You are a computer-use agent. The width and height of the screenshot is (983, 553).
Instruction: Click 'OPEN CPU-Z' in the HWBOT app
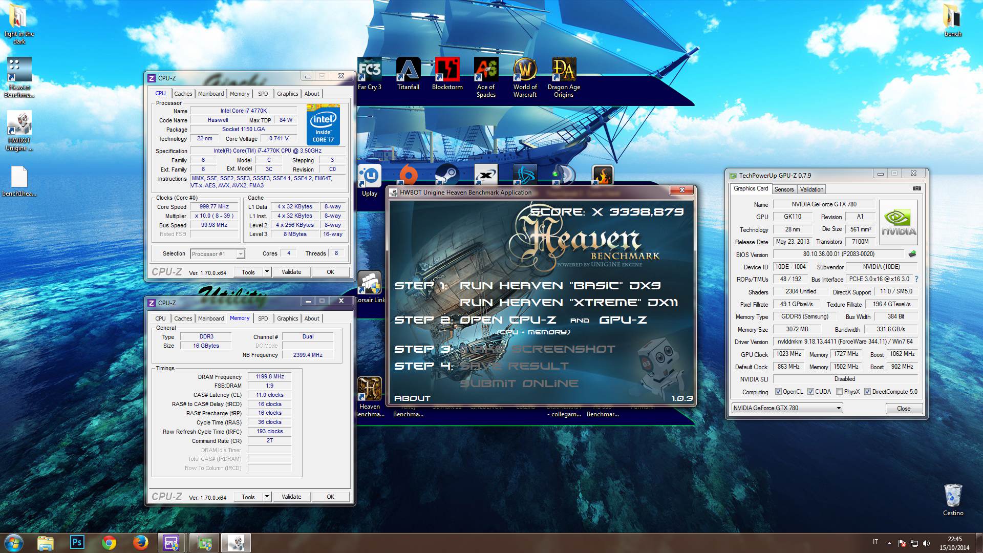click(508, 320)
